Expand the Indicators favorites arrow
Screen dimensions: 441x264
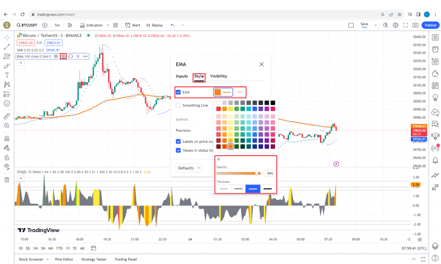(108, 25)
